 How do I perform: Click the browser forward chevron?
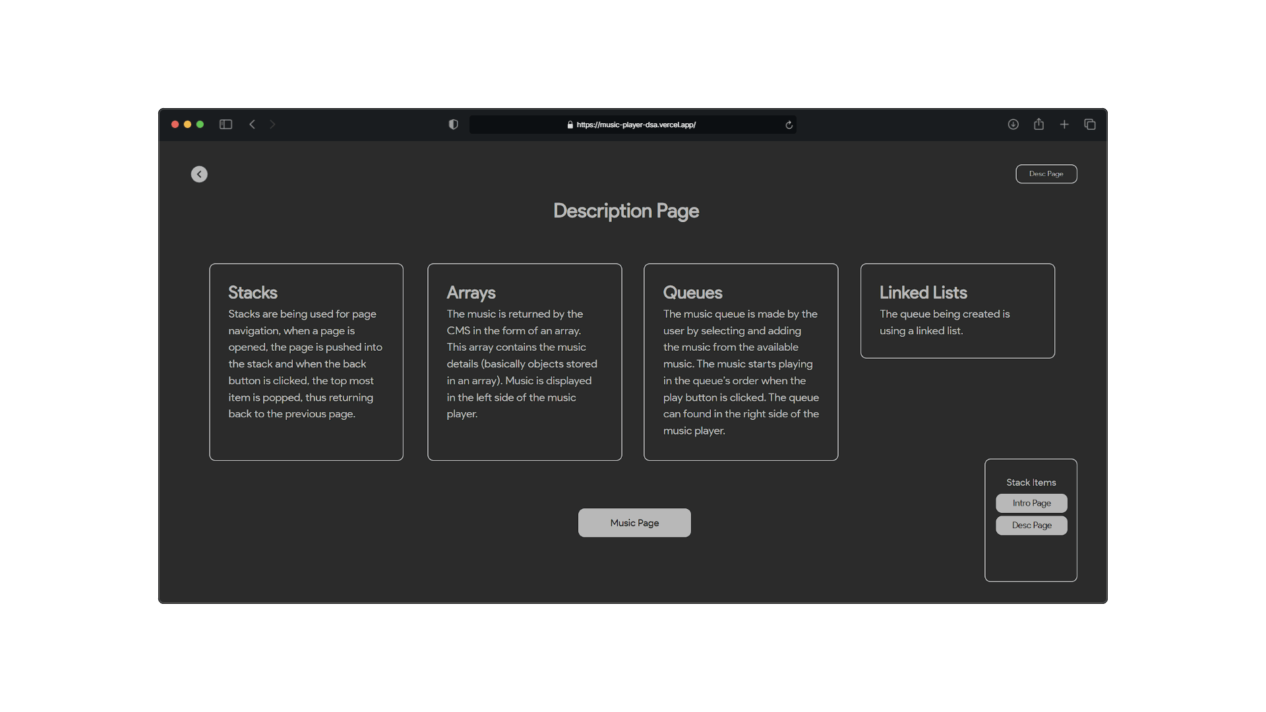pyautogui.click(x=272, y=125)
